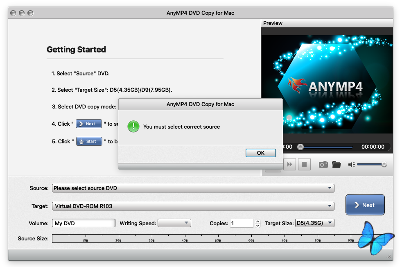The height and width of the screenshot is (267, 402).
Task: Decrease copies with the down stepper arrow
Action: 257,225
